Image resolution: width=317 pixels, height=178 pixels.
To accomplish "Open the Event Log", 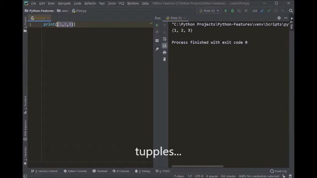I will [278, 171].
